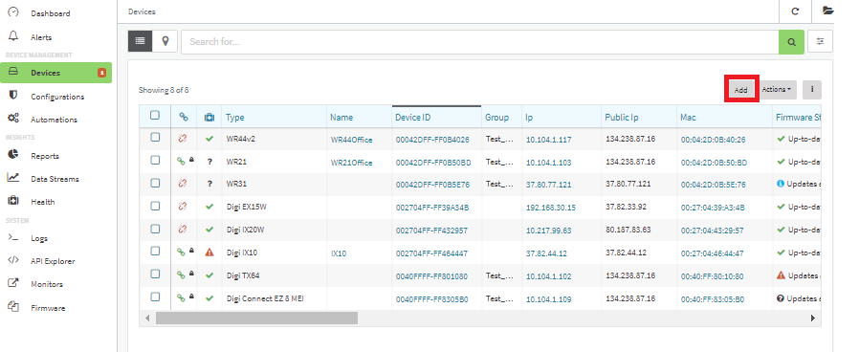The image size is (859, 352).
Task: Click disconnected icon in WR44v2 row
Action: point(183,139)
